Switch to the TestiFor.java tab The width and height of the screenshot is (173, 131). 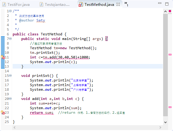16,5
